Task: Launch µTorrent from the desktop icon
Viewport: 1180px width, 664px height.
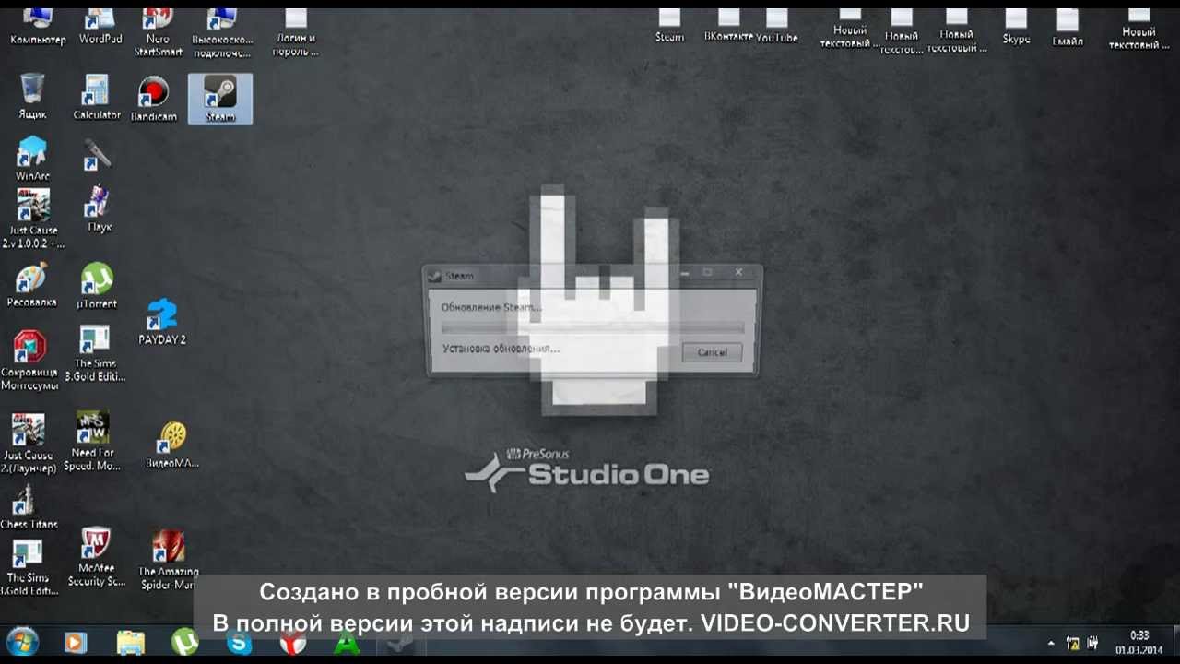Action: point(97,285)
